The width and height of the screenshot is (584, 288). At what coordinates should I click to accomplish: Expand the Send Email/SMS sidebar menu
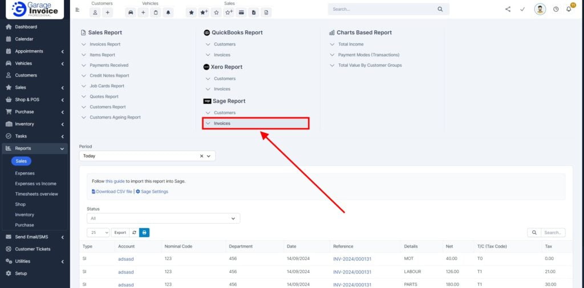(34, 237)
